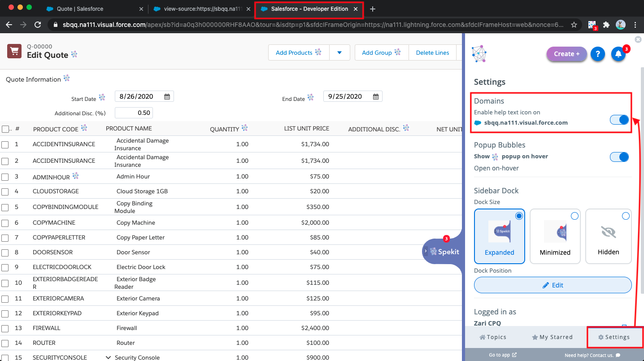Click the Spekit icon next to QUANTITY header

[x=244, y=128]
